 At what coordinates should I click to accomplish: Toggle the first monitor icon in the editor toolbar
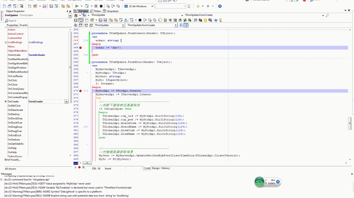(76, 20)
